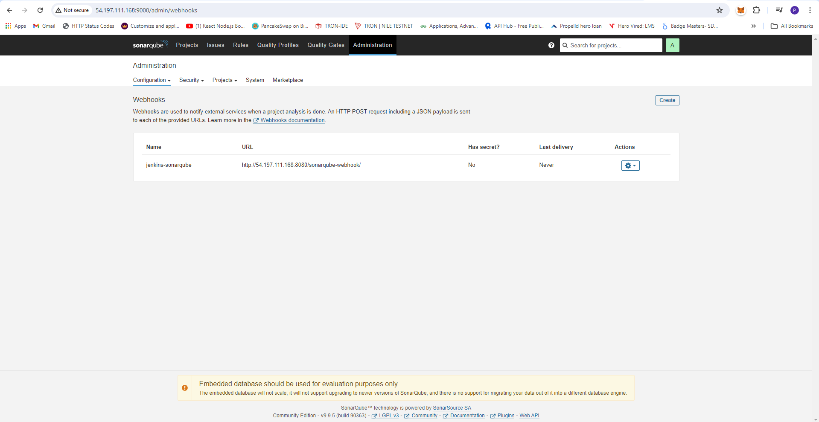
Task: Open the Applications, Advan... bookmark
Action: 449,26
